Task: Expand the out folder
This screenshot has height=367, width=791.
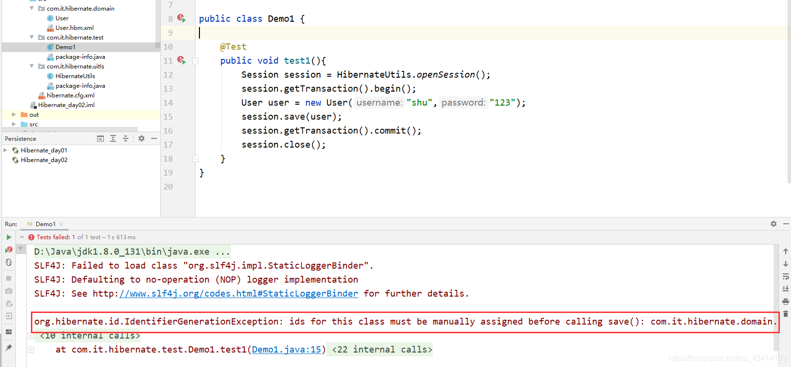Action: [14, 114]
